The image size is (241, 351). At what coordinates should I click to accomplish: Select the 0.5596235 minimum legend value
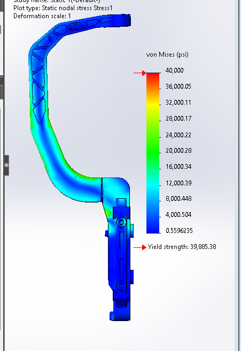click(179, 231)
